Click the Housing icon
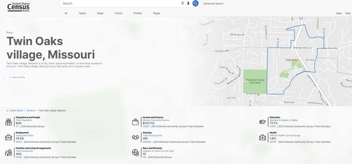The image size is (352, 164). coord(135,137)
